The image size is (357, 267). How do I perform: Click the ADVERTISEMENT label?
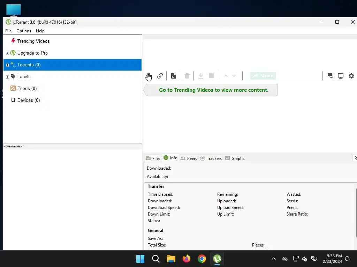pyautogui.click(x=14, y=146)
